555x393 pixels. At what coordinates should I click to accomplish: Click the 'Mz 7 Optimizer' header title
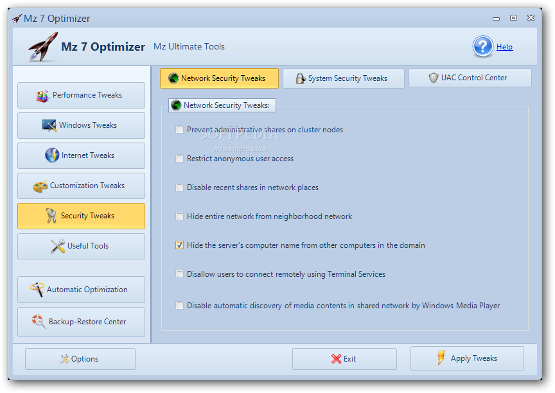[x=103, y=47]
